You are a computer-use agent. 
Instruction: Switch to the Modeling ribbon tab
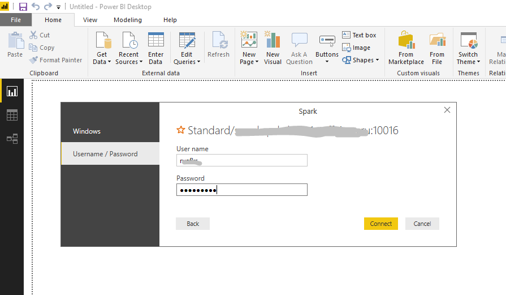[128, 20]
